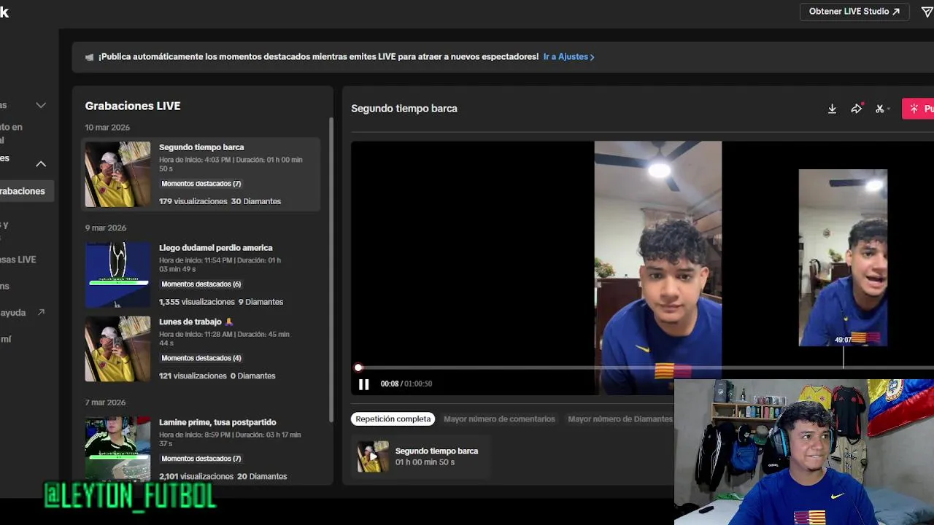Image resolution: width=934 pixels, height=525 pixels.
Task: Open Segundo tiempo barca recording thumbnail
Action: pyautogui.click(x=117, y=174)
